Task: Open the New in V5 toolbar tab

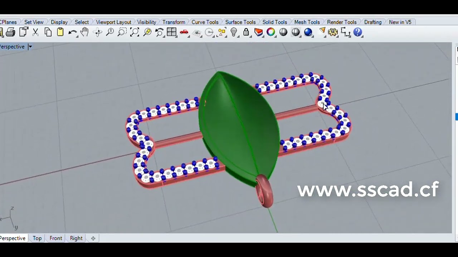Action: 400,22
